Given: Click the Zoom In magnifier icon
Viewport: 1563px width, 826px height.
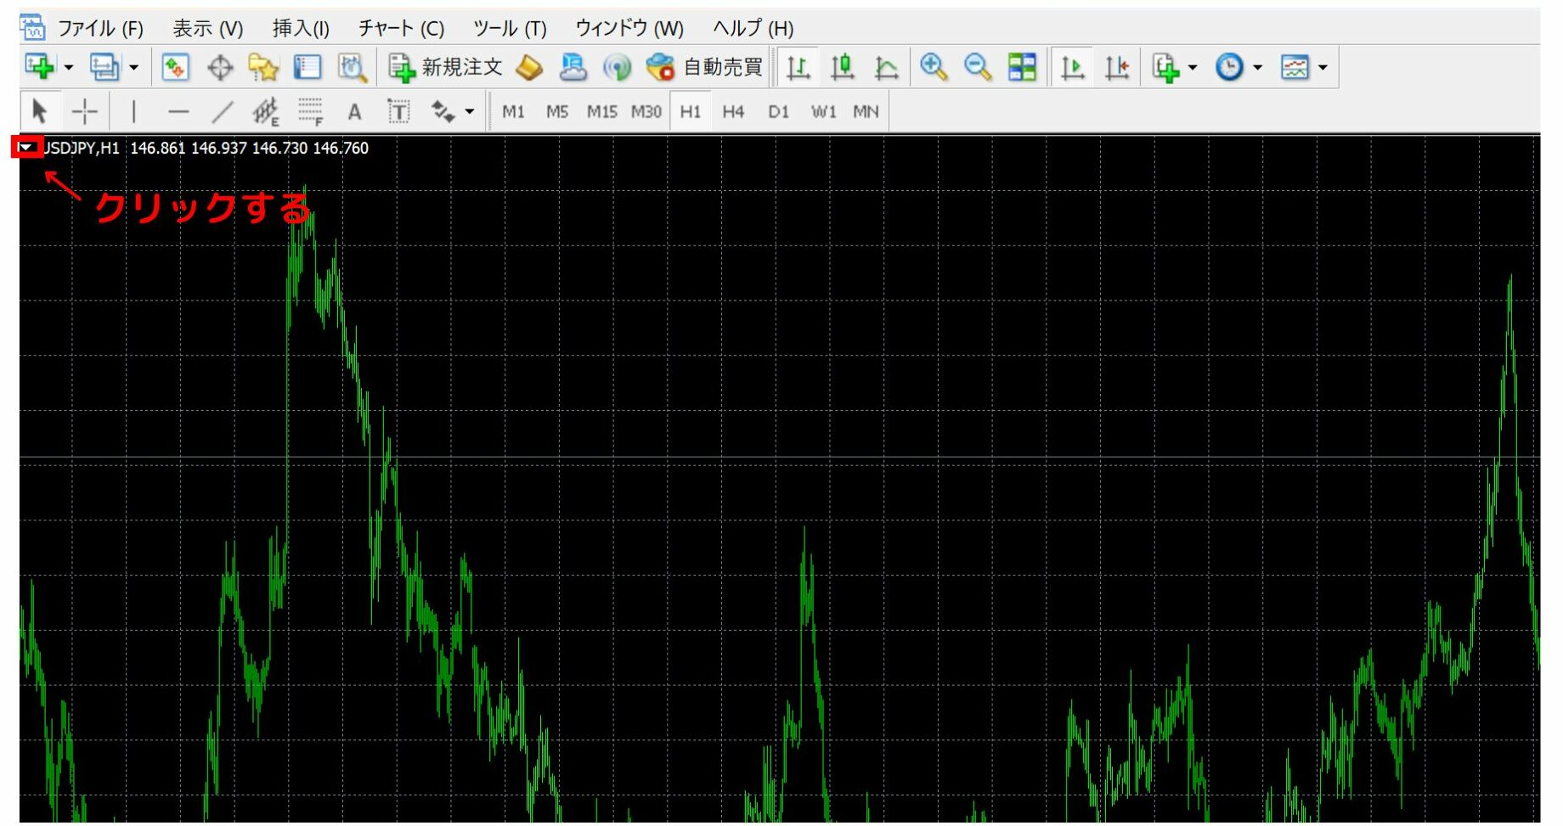Looking at the screenshot, I should click(934, 67).
